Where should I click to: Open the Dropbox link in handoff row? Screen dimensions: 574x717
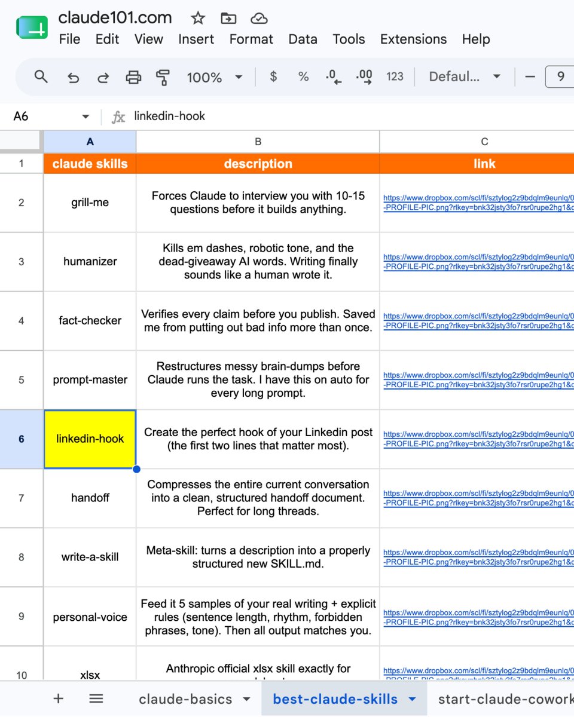click(x=478, y=498)
